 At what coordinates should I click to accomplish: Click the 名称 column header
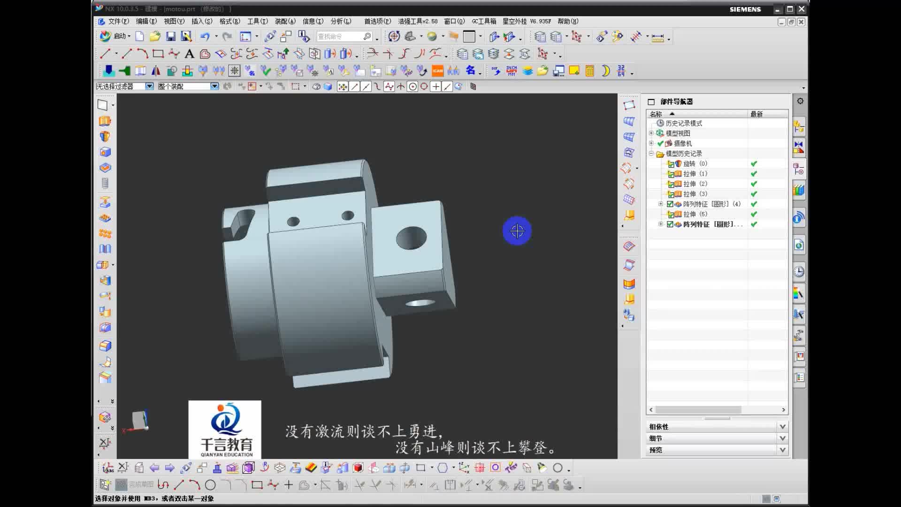pyautogui.click(x=697, y=114)
